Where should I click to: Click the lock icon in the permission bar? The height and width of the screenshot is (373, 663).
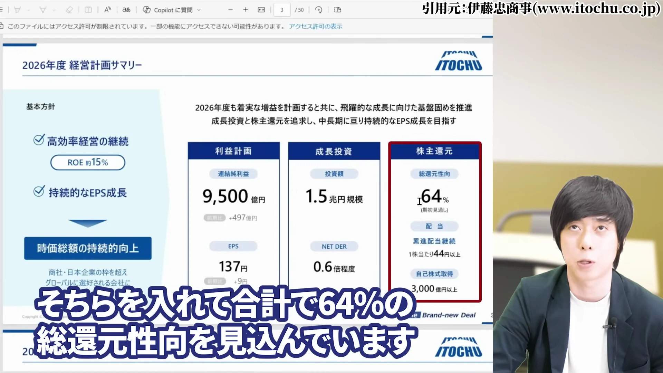[x=2, y=26]
